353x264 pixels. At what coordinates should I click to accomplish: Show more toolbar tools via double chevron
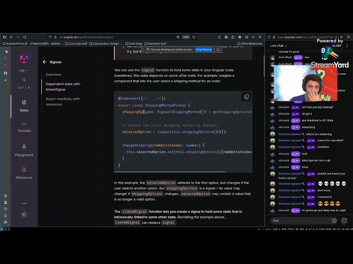tap(253, 37)
